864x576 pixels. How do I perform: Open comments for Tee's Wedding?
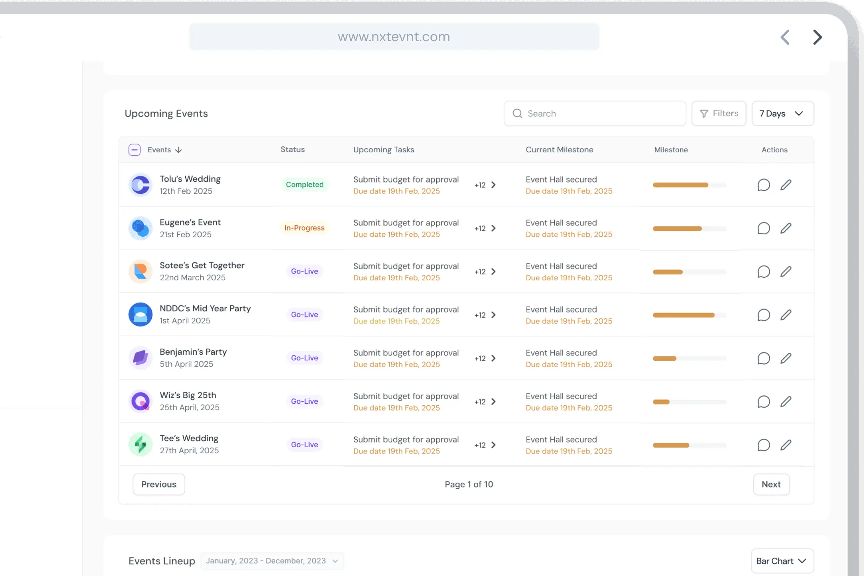(763, 445)
